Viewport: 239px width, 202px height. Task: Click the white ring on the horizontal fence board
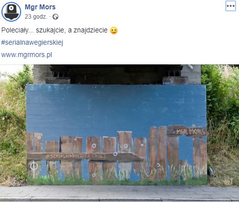115,154
